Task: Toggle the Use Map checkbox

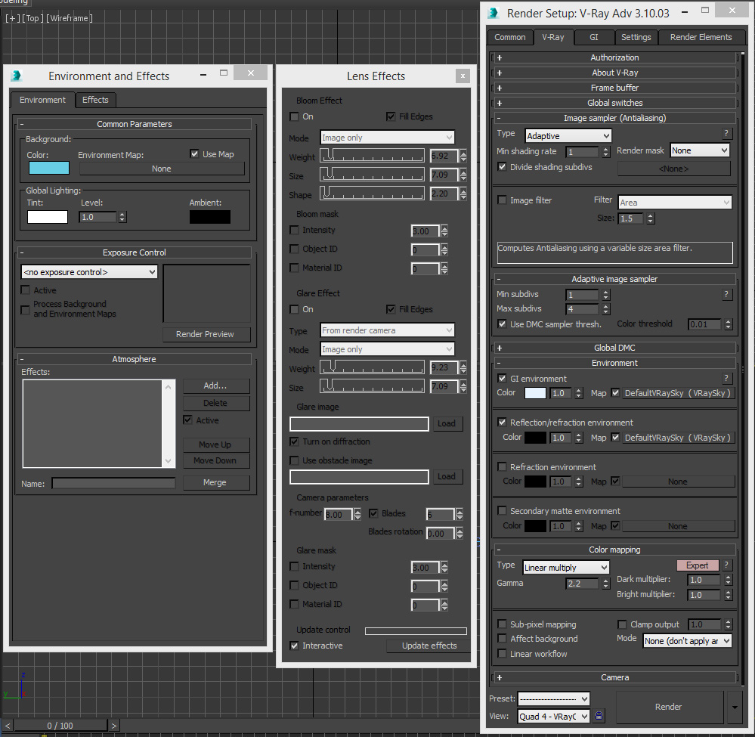Action: [x=194, y=154]
